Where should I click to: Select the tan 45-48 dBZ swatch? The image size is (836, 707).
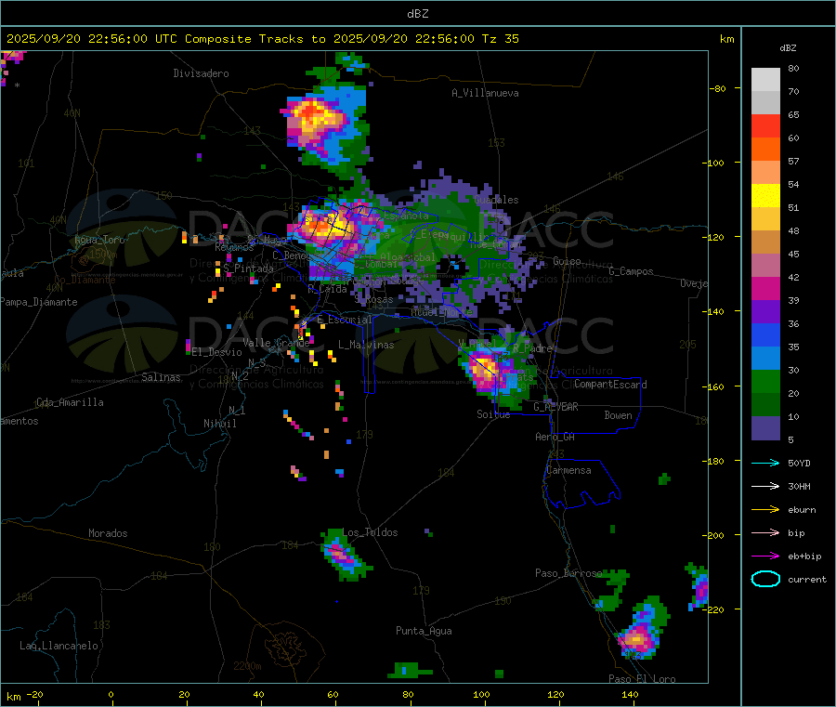pyautogui.click(x=765, y=242)
